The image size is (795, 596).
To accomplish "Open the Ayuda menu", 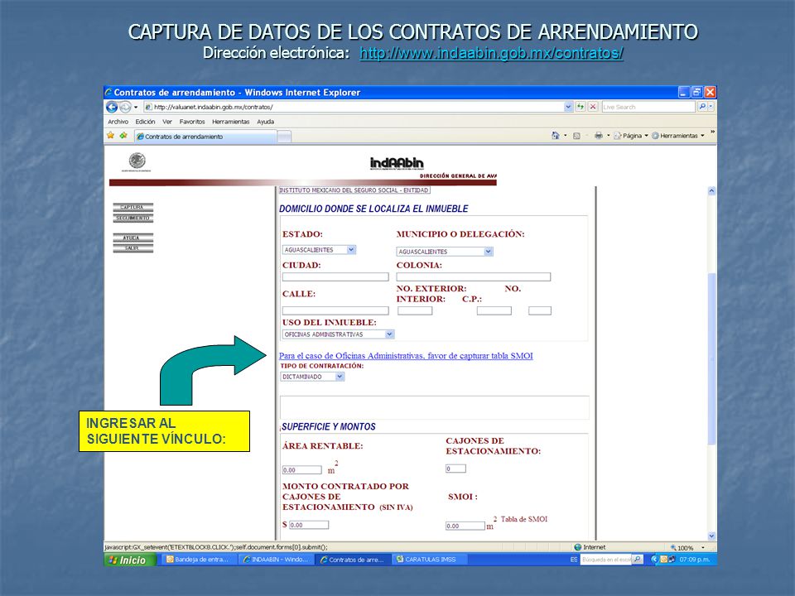I will (265, 122).
